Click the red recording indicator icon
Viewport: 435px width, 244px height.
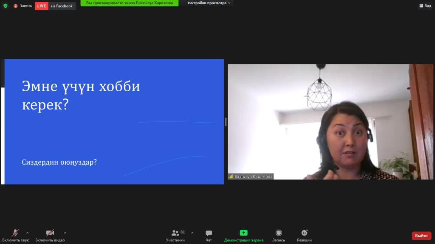tap(16, 6)
